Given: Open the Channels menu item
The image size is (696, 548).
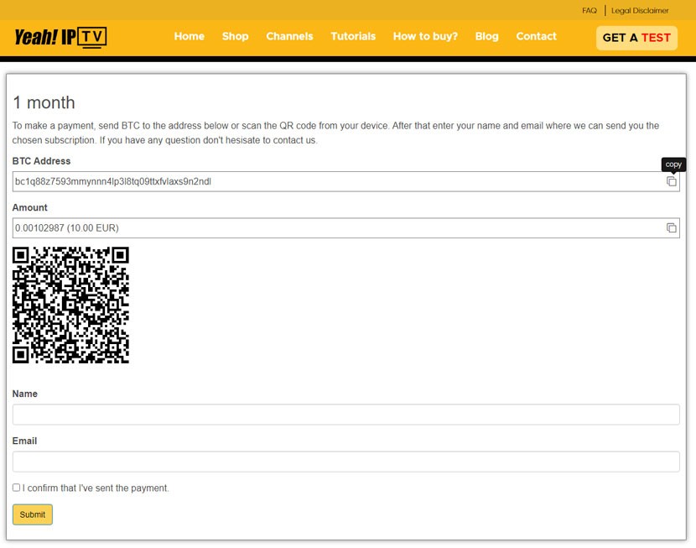Looking at the screenshot, I should tap(289, 36).
